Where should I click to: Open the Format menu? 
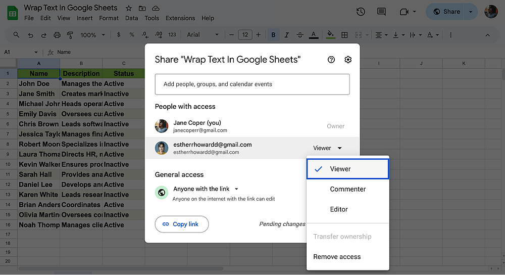click(x=109, y=18)
